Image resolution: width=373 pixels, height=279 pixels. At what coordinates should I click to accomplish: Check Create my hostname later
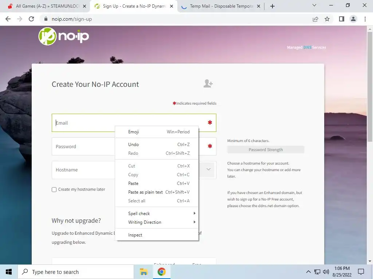[x=54, y=190]
